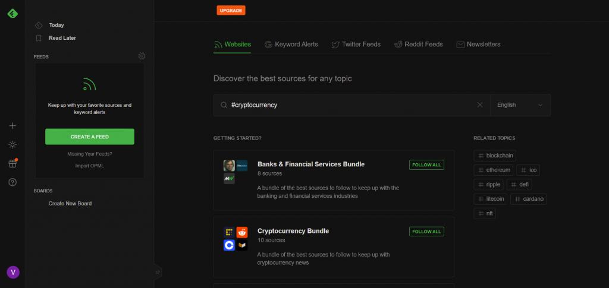The image size is (609, 288).
Task: Click the Feedly logo icon
Action: click(12, 13)
